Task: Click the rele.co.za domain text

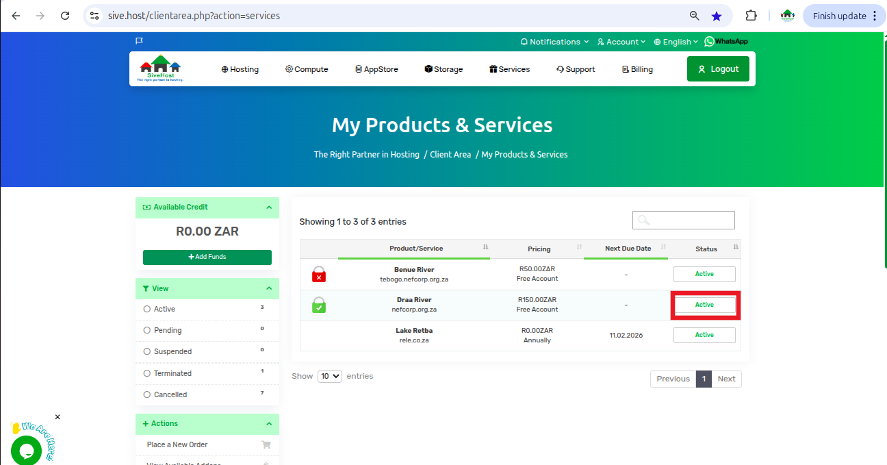Action: (414, 340)
